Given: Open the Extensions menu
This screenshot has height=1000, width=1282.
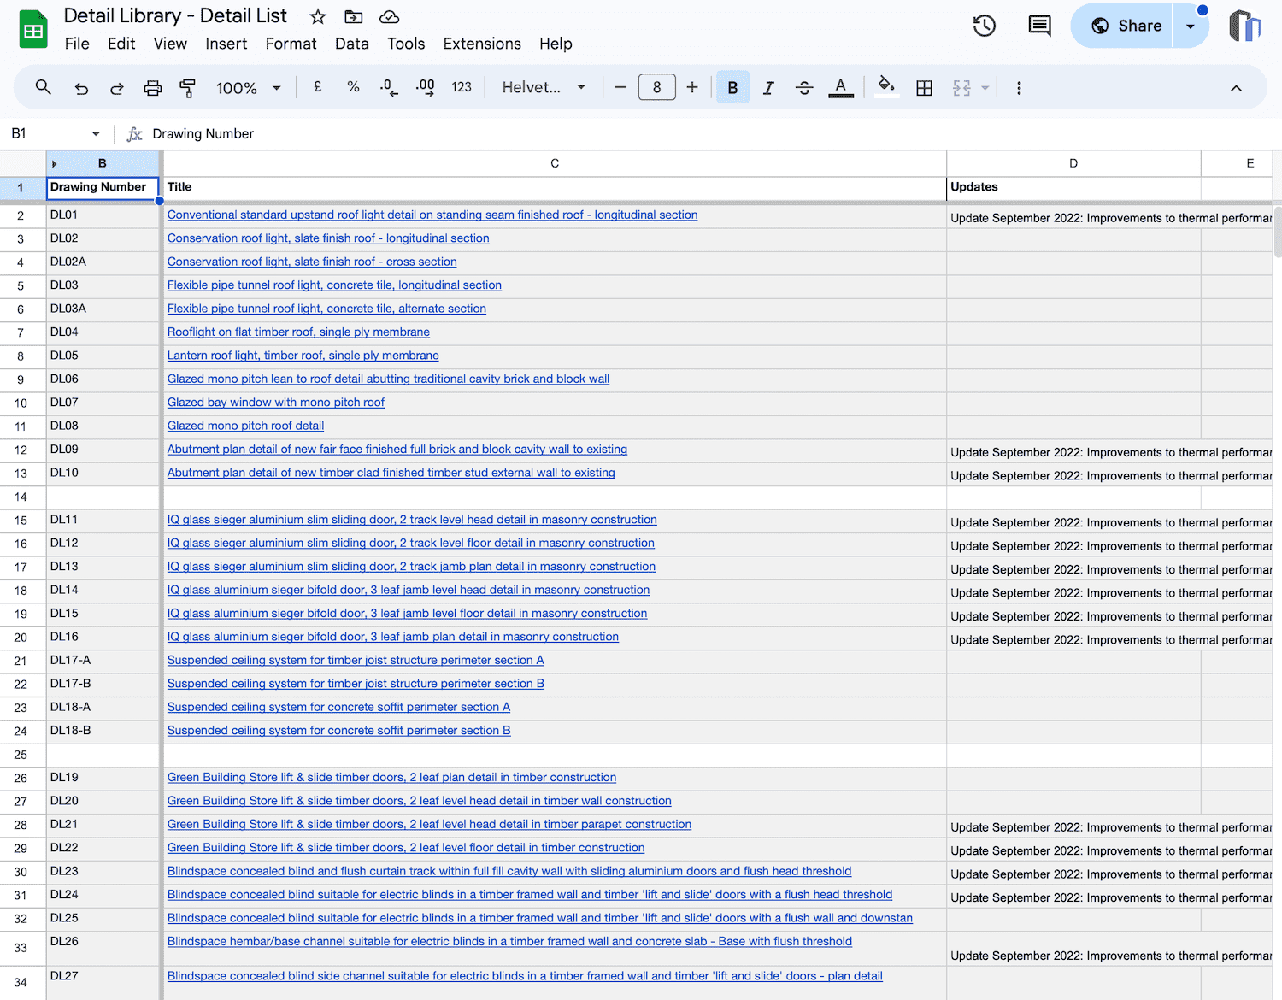Looking at the screenshot, I should [x=482, y=44].
